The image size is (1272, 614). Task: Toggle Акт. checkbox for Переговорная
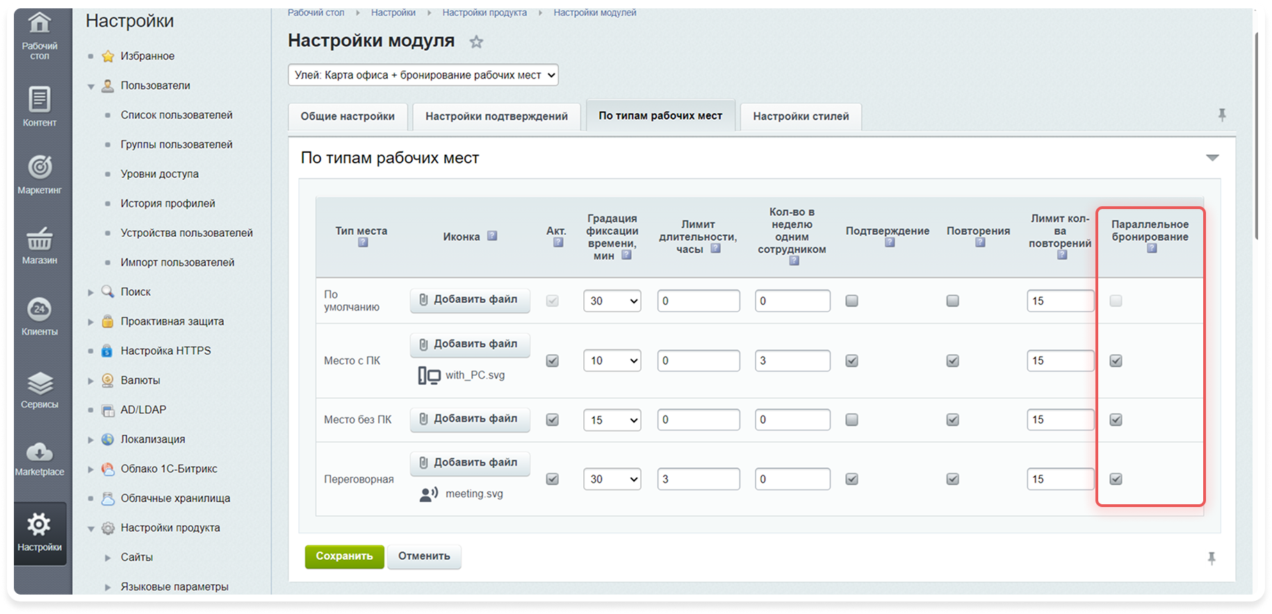click(x=553, y=479)
